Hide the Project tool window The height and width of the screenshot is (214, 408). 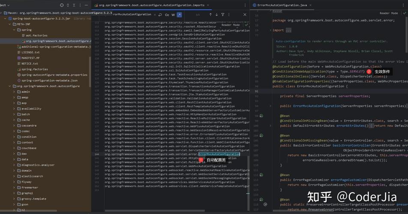pos(86,5)
